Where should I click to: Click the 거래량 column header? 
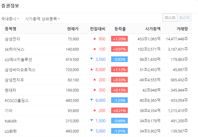coord(182,29)
